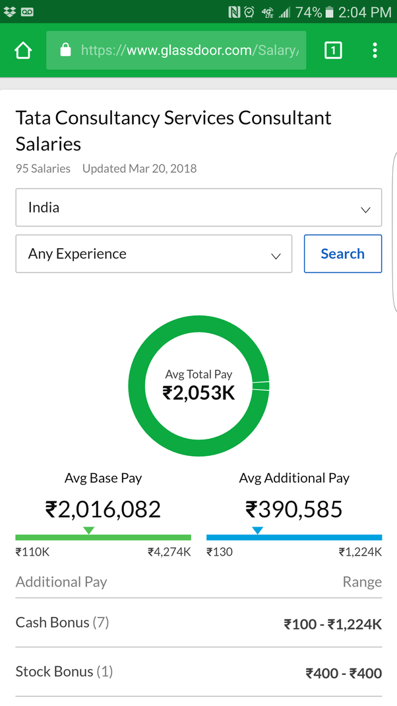The width and height of the screenshot is (397, 706).
Task: Click the Search button
Action: 343,253
